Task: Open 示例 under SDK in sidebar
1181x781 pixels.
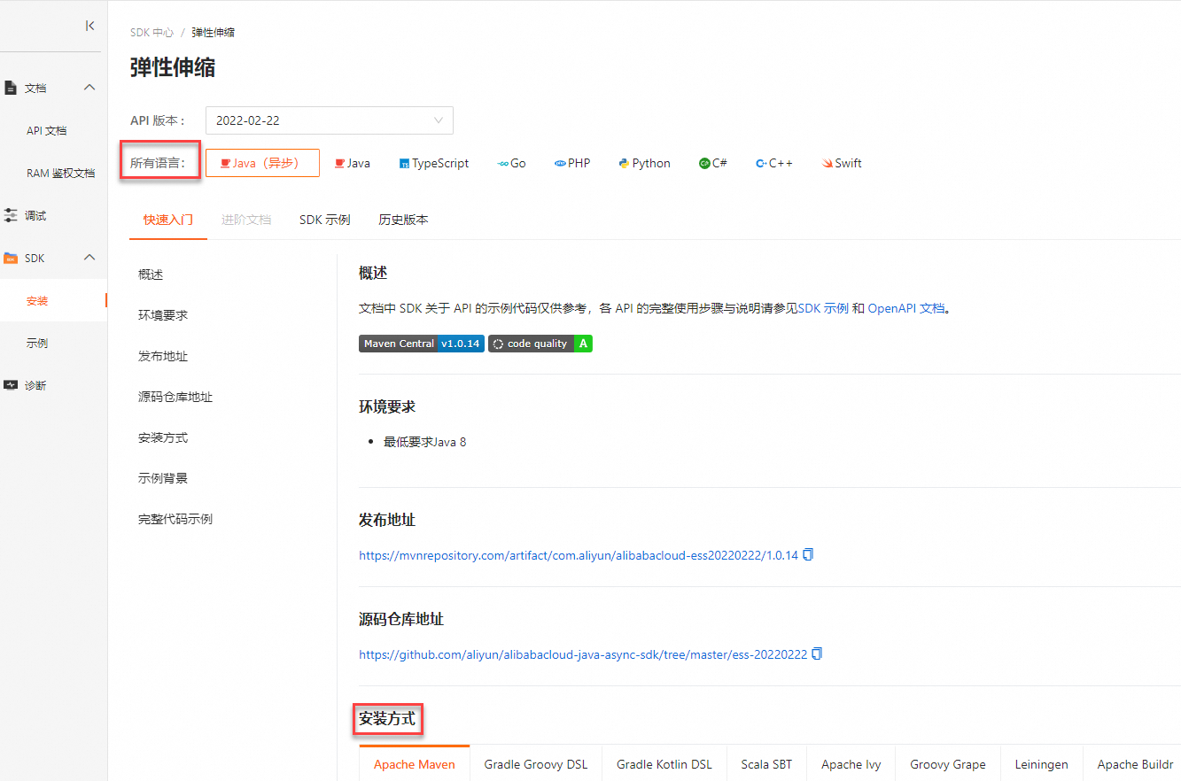Action: (37, 343)
